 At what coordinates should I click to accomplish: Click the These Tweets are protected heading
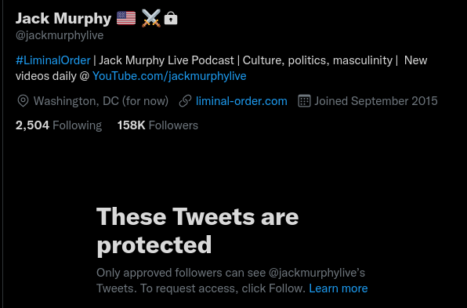197,230
